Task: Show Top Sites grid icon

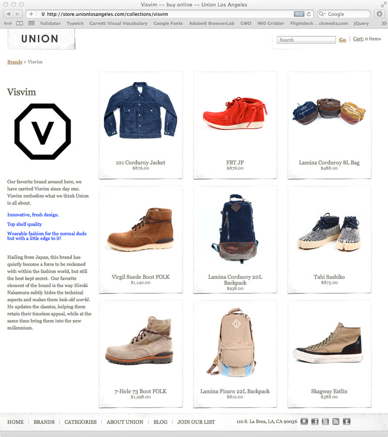Action: pos(32,23)
